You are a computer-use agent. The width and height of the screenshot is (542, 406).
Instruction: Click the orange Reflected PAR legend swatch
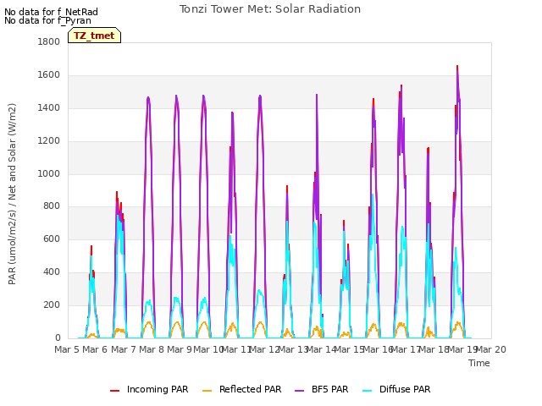pyautogui.click(x=207, y=391)
